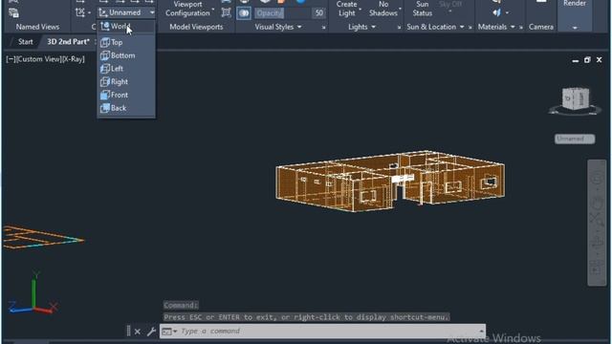Open the Viewport Configuration dropdown
Viewport: 612px width, 344px height.
point(189,9)
